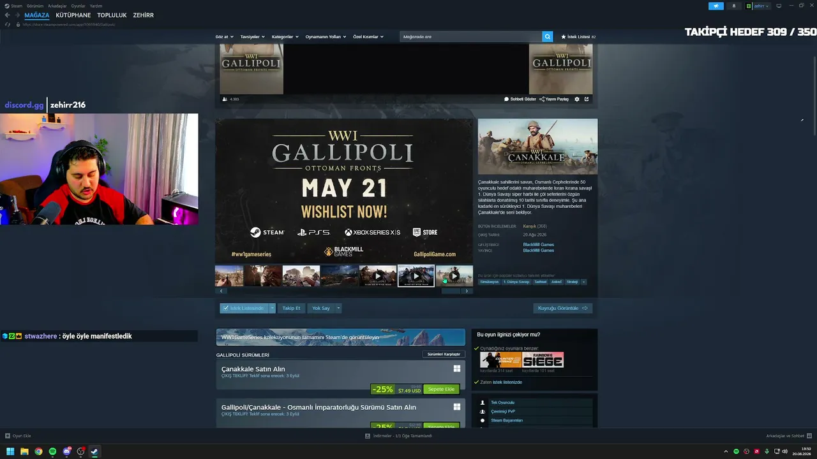Select the highlighted trailer thumbnail
The width and height of the screenshot is (817, 459).
[x=416, y=276]
